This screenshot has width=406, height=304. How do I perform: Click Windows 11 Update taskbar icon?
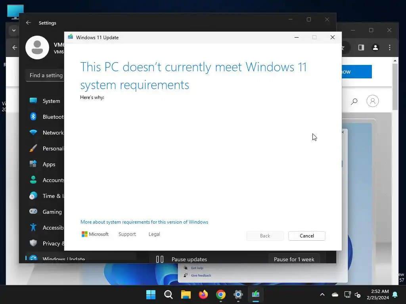point(256,294)
